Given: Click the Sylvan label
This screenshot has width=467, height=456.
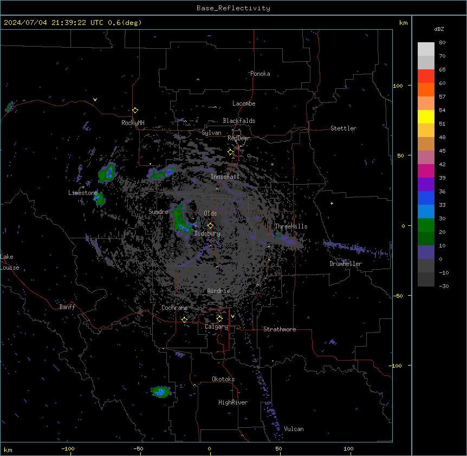Looking at the screenshot, I should (211, 133).
